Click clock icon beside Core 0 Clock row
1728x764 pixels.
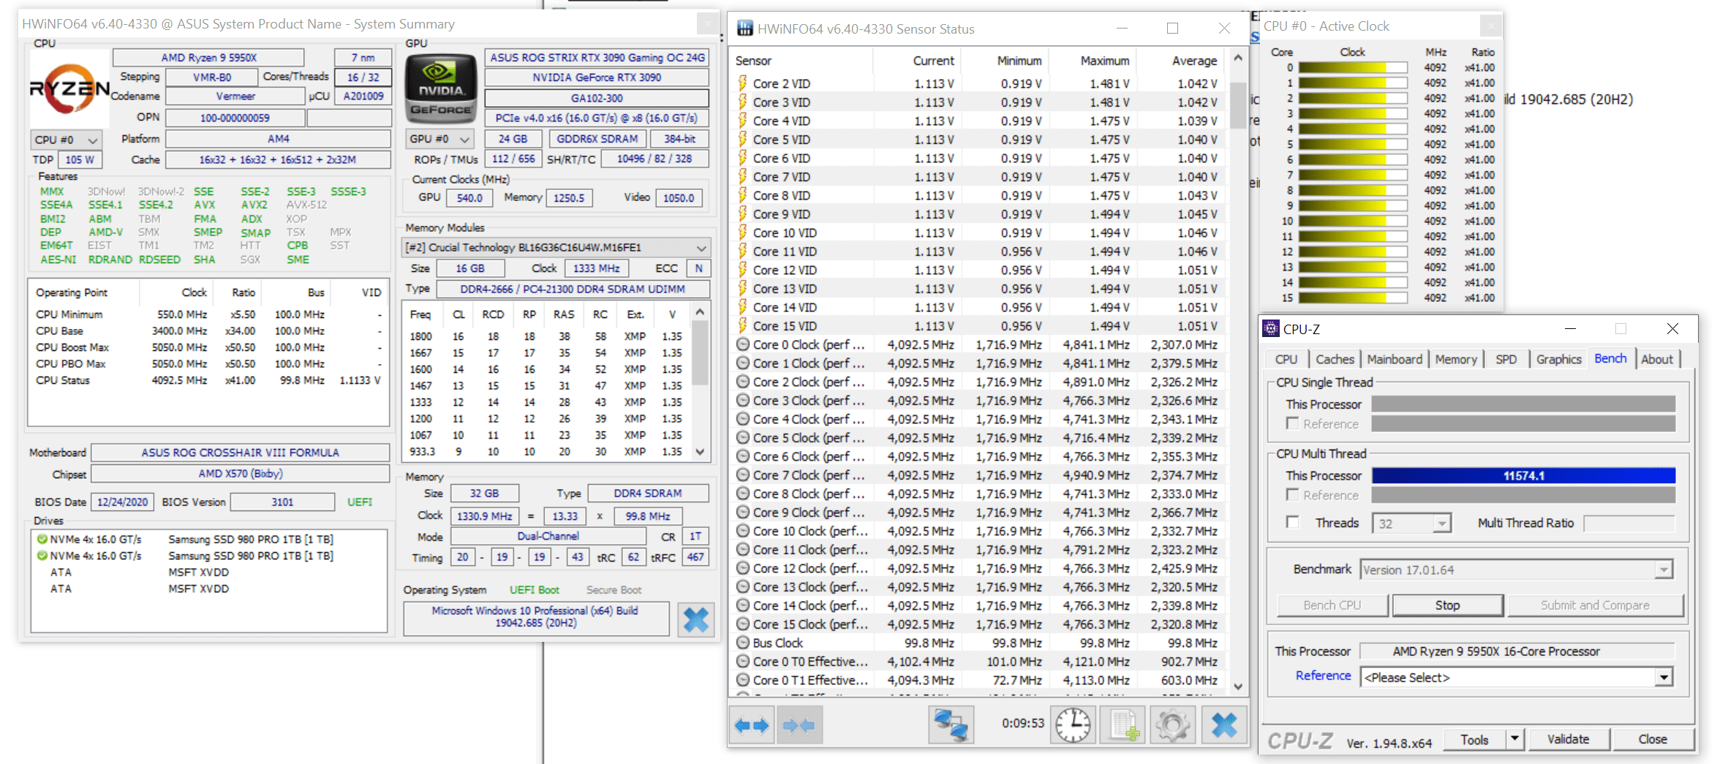coord(742,344)
